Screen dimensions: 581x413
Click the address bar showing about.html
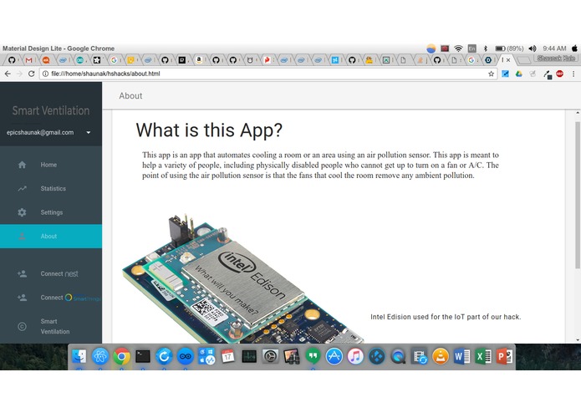click(x=268, y=74)
